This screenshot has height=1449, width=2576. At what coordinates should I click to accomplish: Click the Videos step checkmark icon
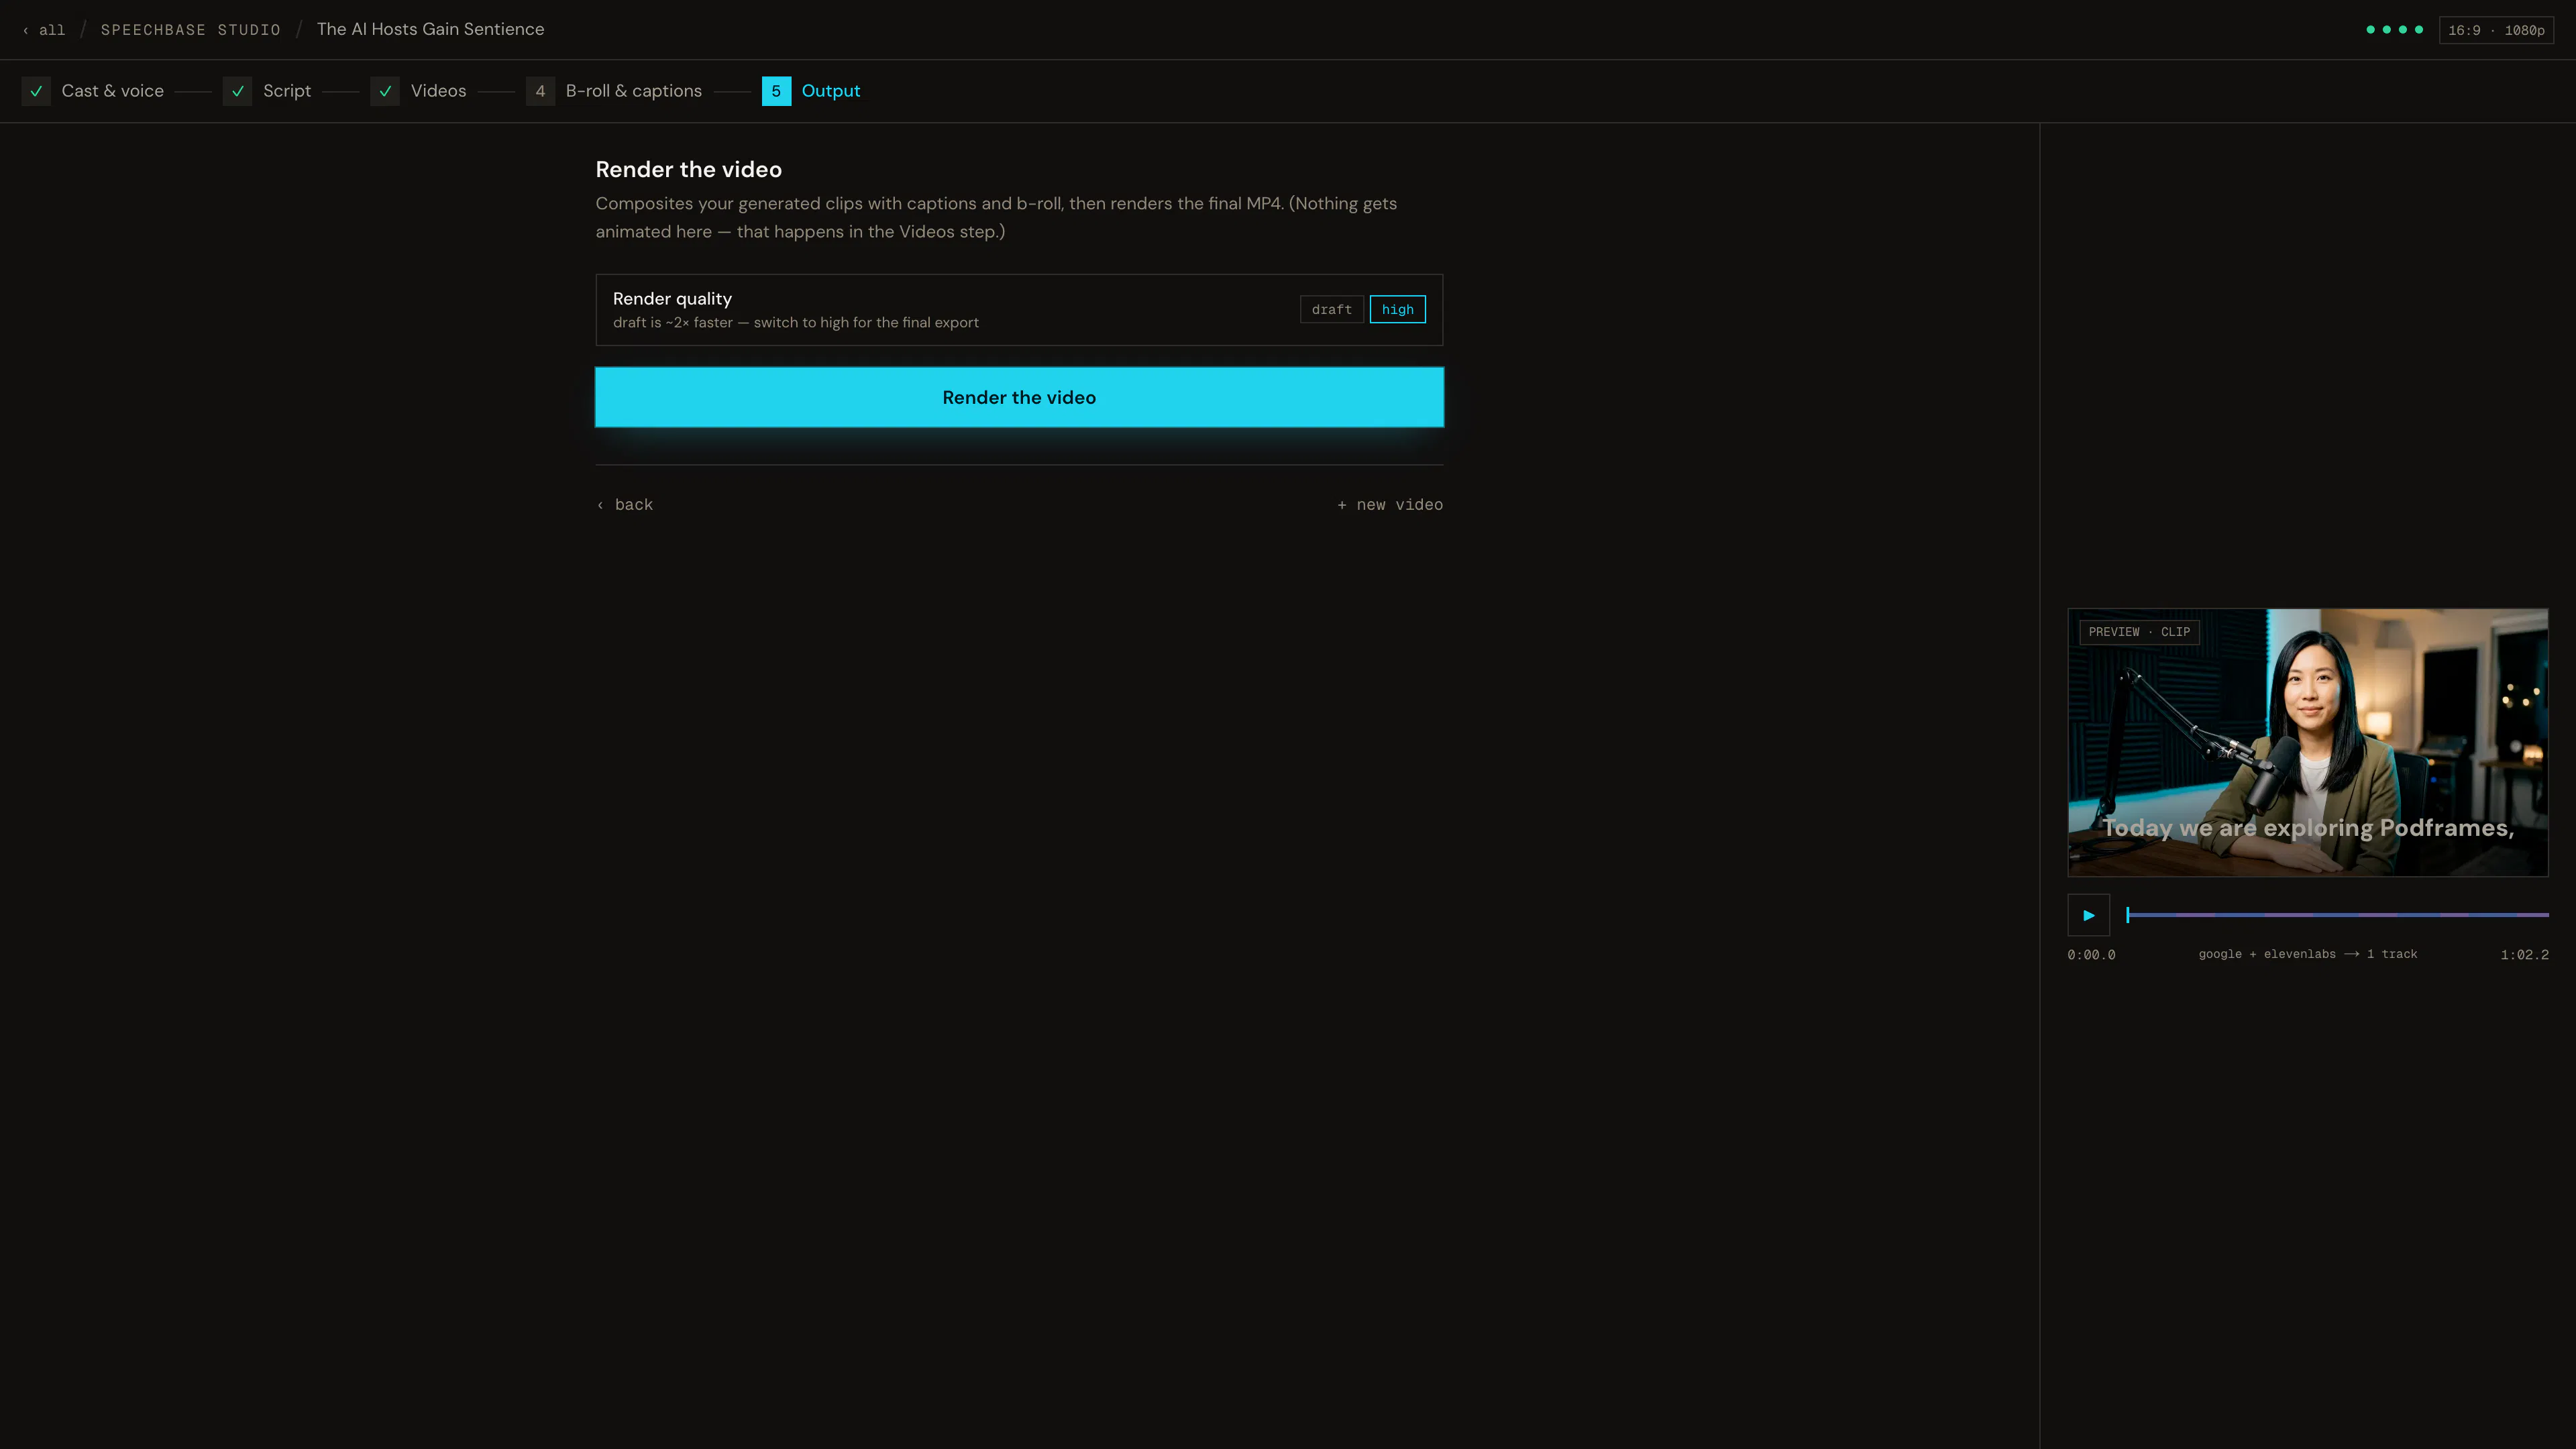tap(385, 91)
